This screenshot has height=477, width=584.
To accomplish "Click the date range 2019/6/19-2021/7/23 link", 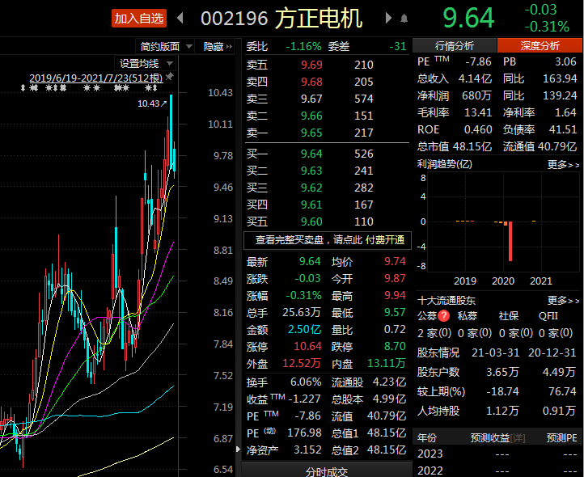I will tap(96, 78).
